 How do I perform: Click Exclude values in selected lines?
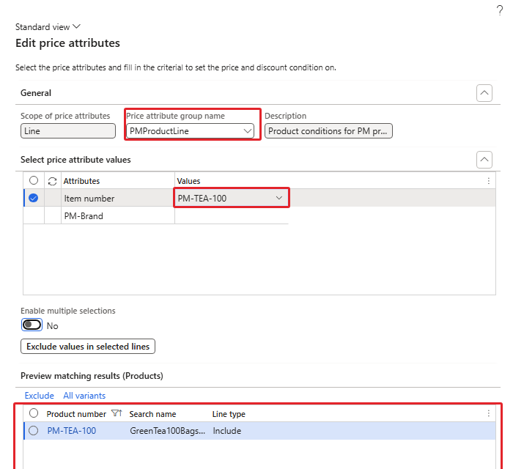click(88, 347)
